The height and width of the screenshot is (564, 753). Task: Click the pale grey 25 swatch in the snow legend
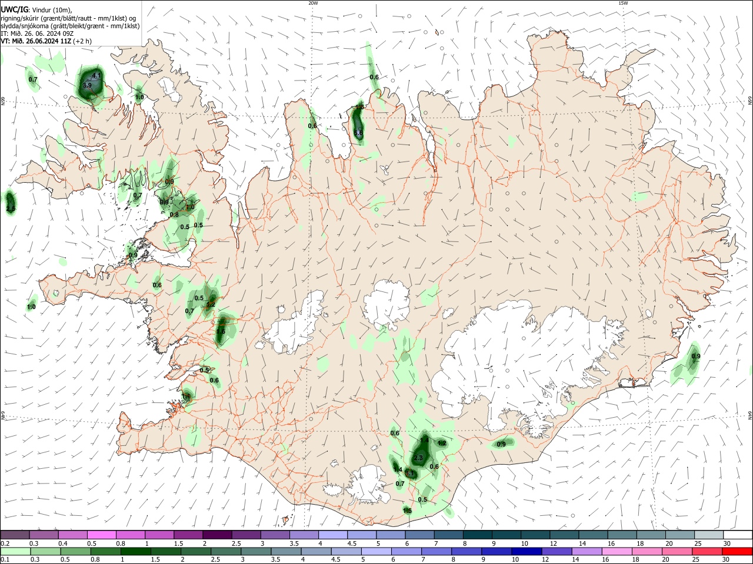point(709,535)
